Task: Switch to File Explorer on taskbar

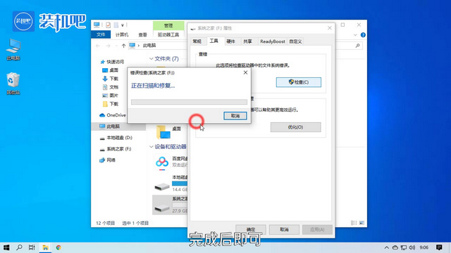Action: coord(45,247)
